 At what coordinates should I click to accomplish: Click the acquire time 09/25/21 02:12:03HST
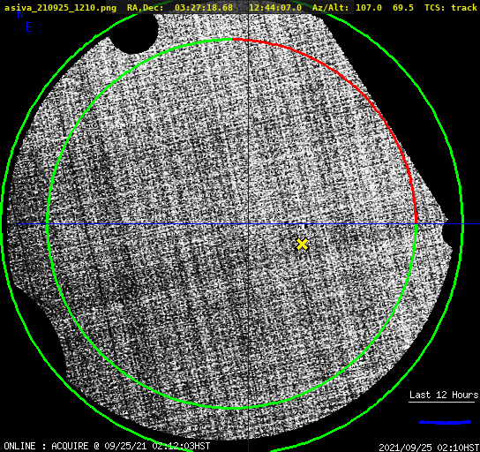(157, 446)
